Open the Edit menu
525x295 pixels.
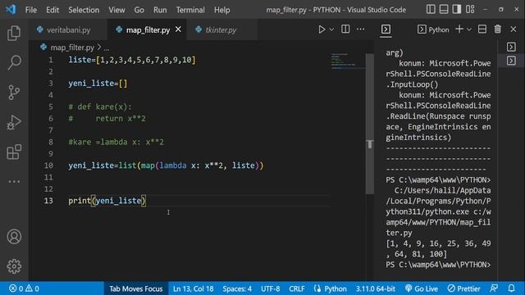pos(52,10)
